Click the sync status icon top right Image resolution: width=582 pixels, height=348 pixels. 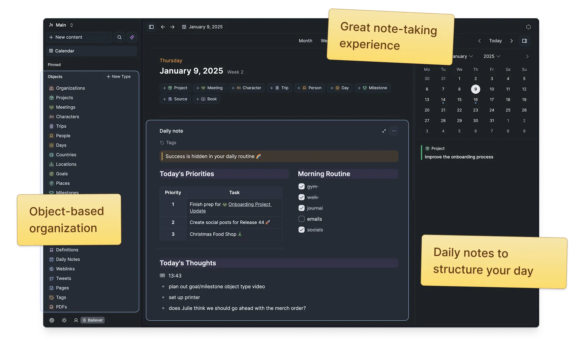[528, 27]
